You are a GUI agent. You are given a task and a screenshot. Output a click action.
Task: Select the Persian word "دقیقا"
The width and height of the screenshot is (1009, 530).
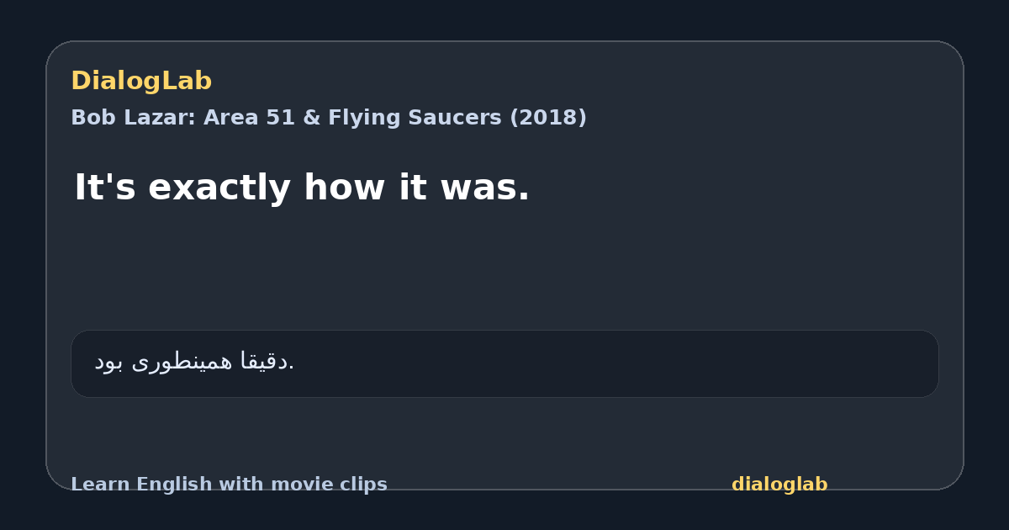tap(265, 362)
